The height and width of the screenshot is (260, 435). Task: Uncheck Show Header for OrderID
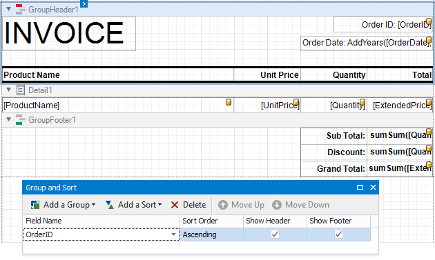275,234
